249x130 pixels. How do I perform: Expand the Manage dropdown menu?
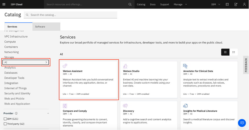[x=180, y=4]
